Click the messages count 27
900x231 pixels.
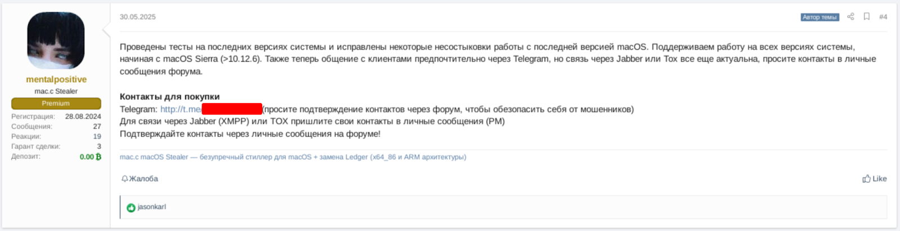[97, 126]
